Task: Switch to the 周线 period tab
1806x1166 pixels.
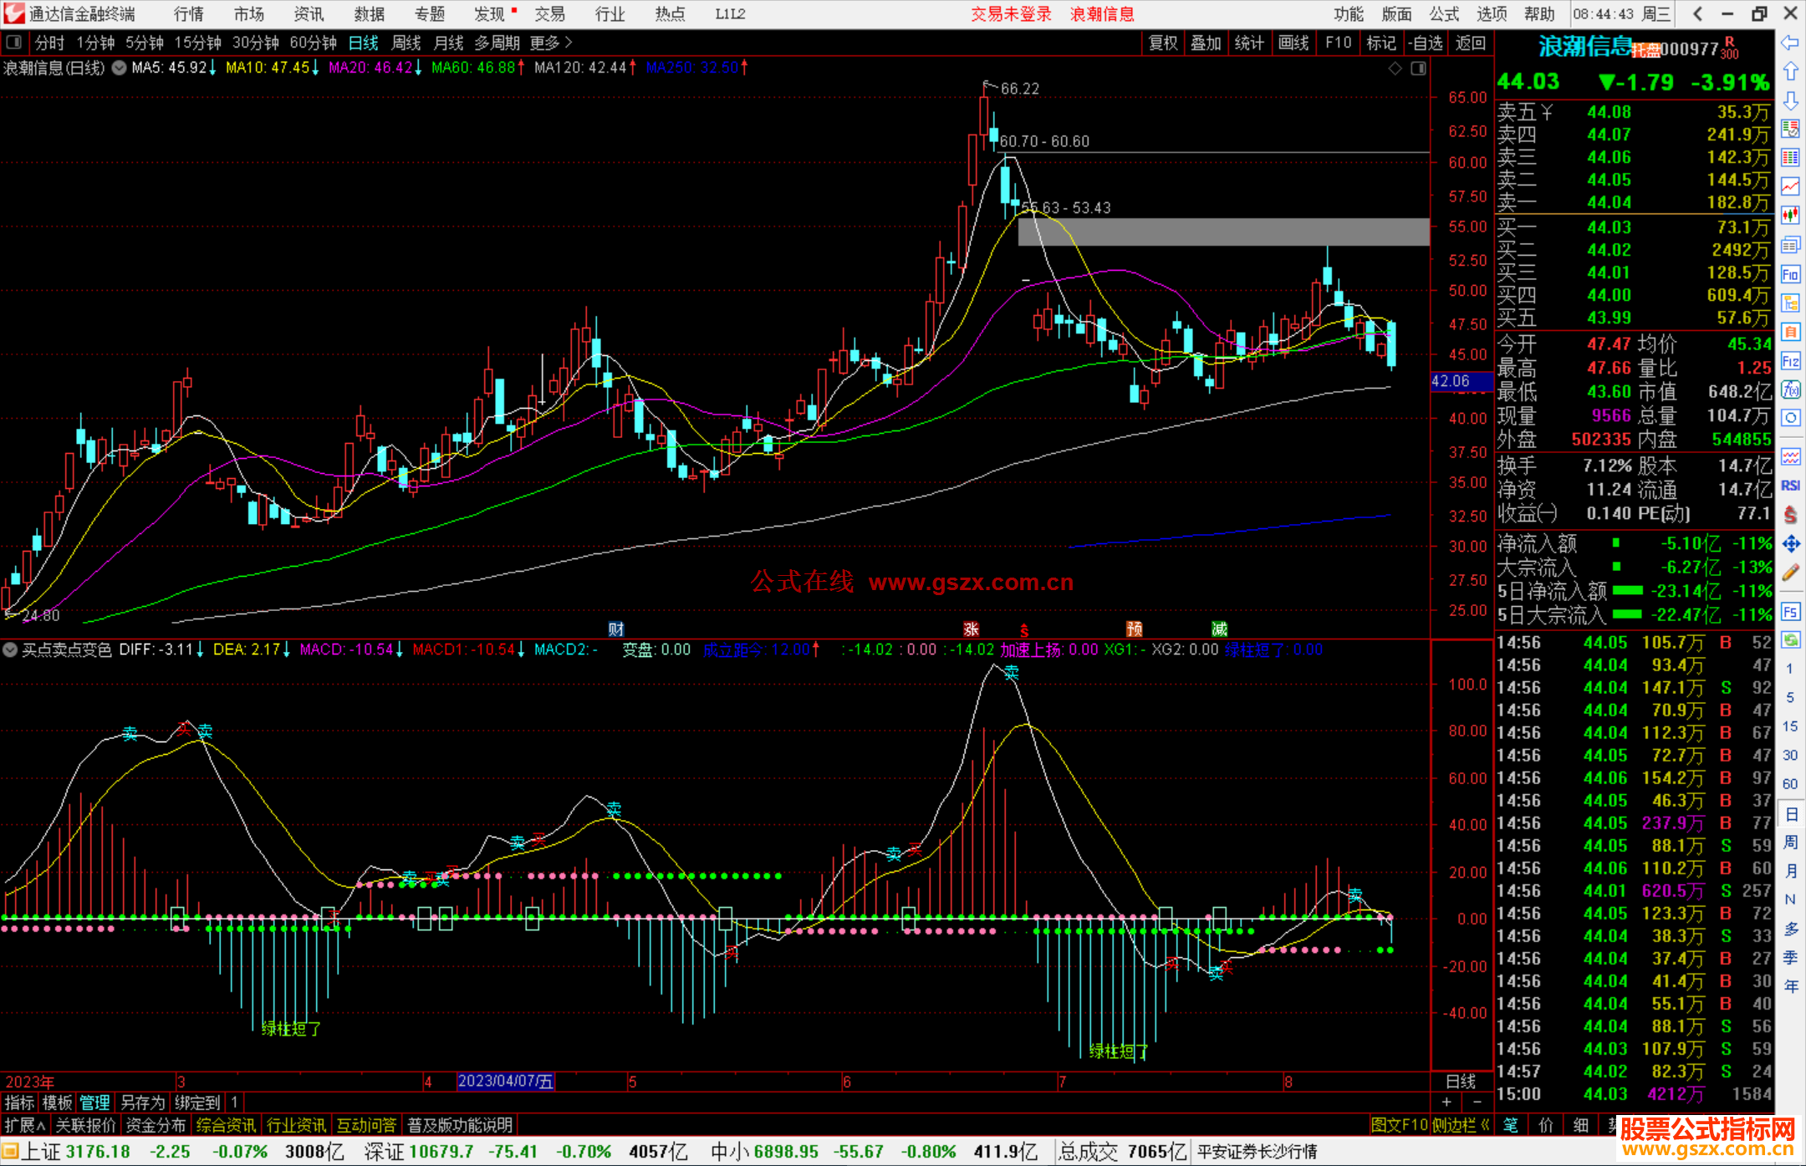Action: coord(406,43)
